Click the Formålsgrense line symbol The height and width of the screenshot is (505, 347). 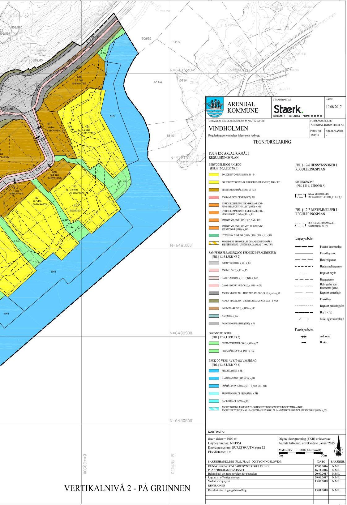pyautogui.click(x=304, y=253)
